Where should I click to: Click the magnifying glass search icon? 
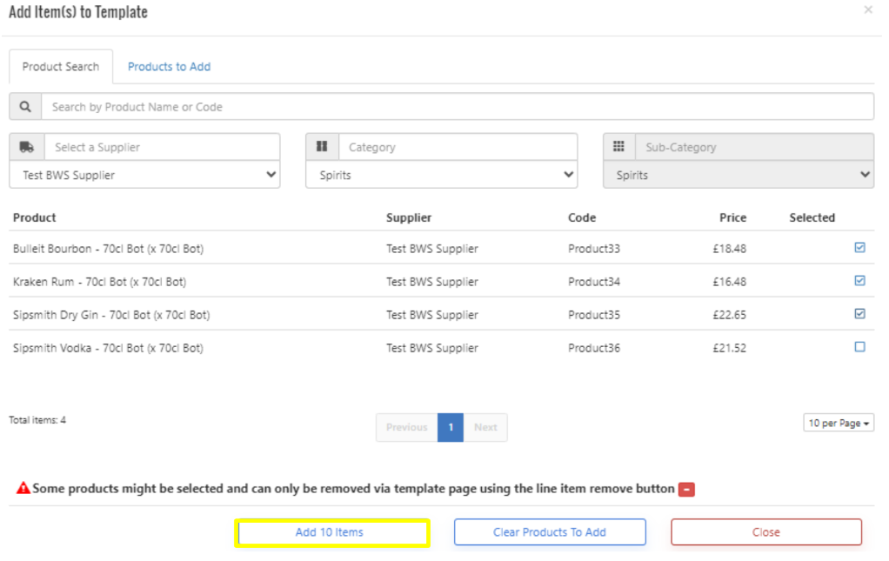25,107
